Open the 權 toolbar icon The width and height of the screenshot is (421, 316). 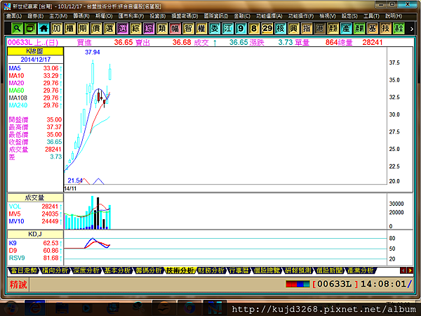point(201,29)
